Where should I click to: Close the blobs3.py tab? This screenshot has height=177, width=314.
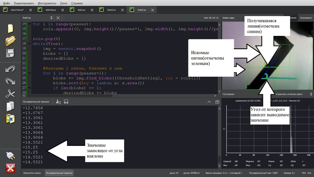point(122,10)
